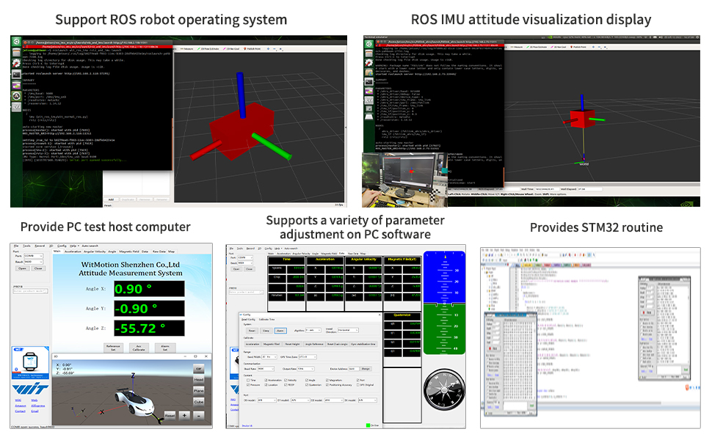
Task: Select the Head model in 3D window
Action: (199, 380)
